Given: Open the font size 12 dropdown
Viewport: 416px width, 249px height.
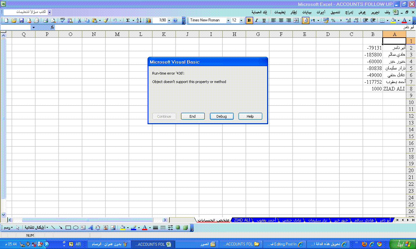Looking at the screenshot, I should [241, 20].
